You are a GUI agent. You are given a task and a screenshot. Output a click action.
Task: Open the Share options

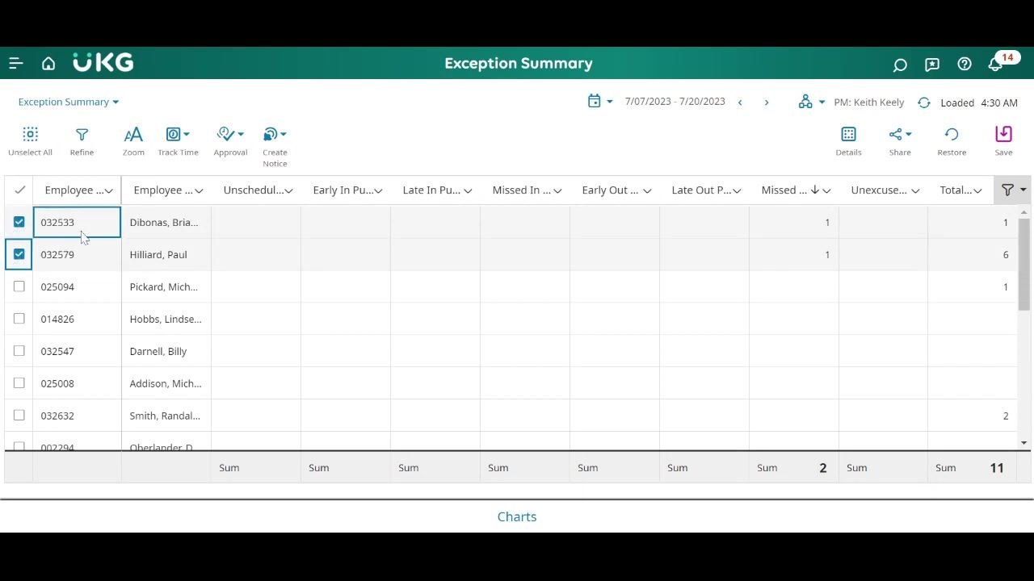[x=900, y=140]
